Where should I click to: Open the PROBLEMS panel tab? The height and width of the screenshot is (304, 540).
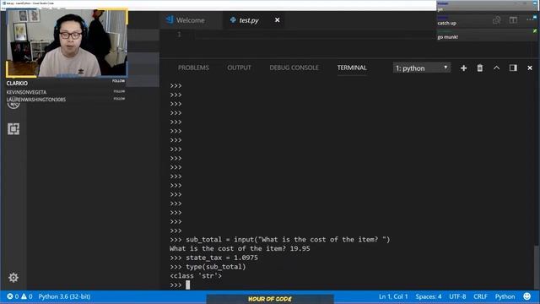[x=193, y=68]
